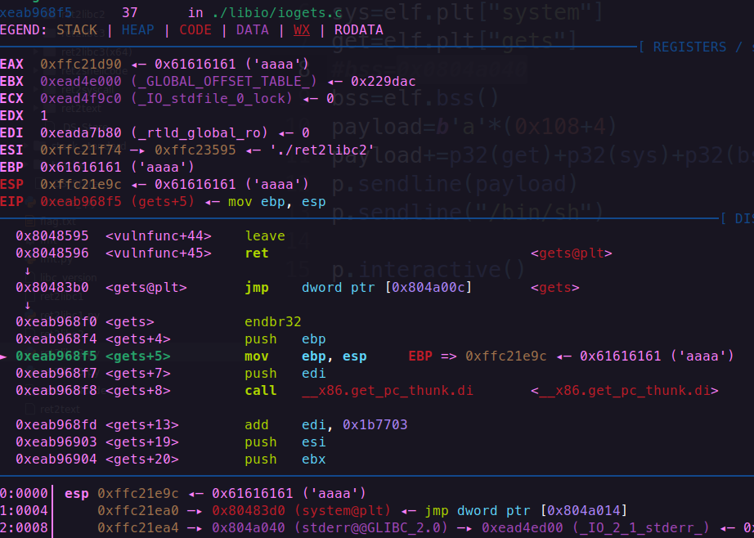Click the (stderr@@GLIBC_2.0) symbol
The height and width of the screenshot is (538, 754).
coord(370,528)
